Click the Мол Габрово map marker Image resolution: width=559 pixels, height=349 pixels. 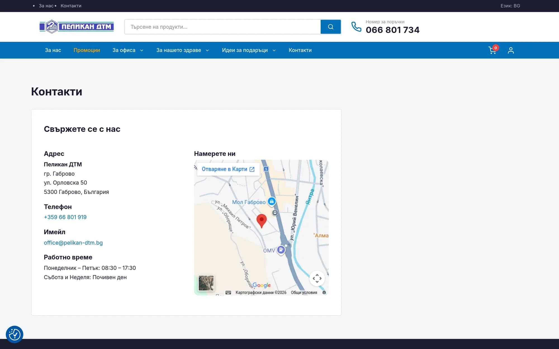(271, 201)
